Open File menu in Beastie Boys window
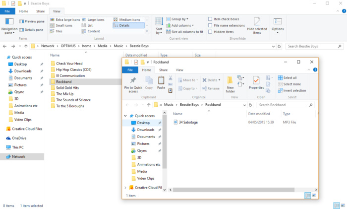347x209 pixels. click(7, 11)
